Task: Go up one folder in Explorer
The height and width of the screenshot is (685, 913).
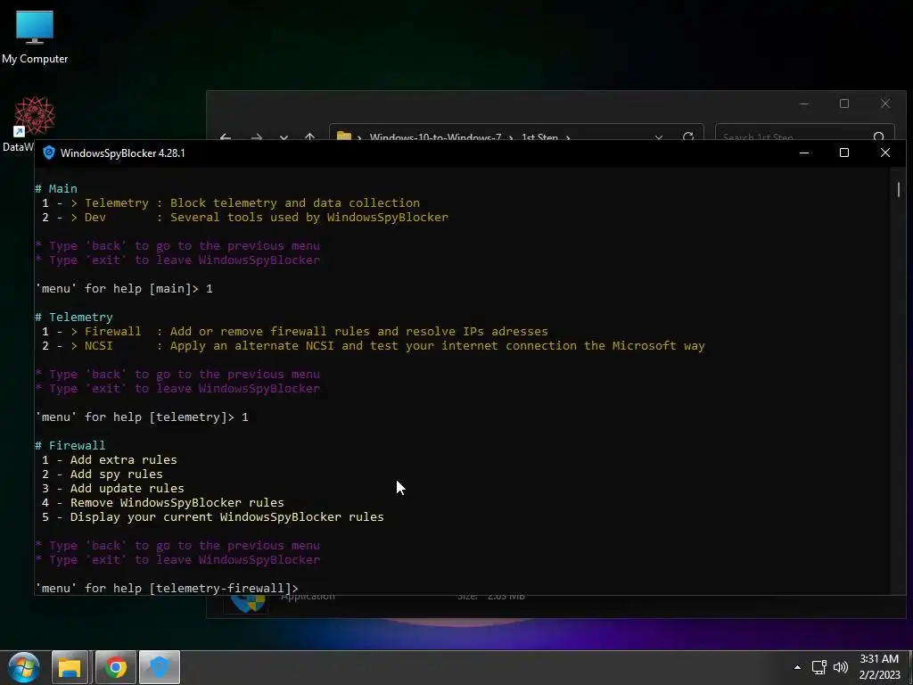Action: (x=309, y=137)
